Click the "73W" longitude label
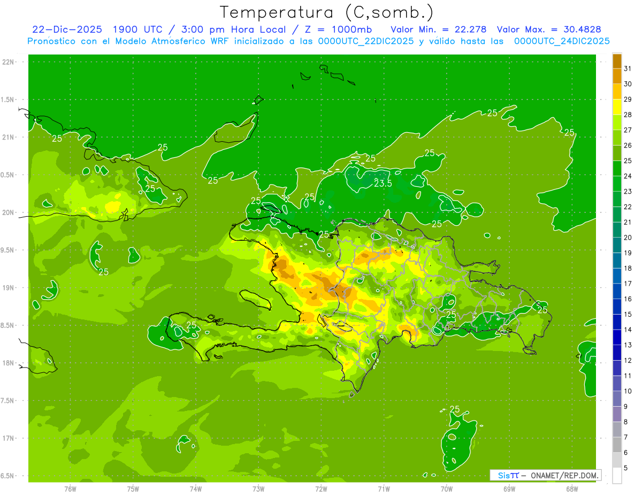The image size is (642, 496). click(x=258, y=489)
